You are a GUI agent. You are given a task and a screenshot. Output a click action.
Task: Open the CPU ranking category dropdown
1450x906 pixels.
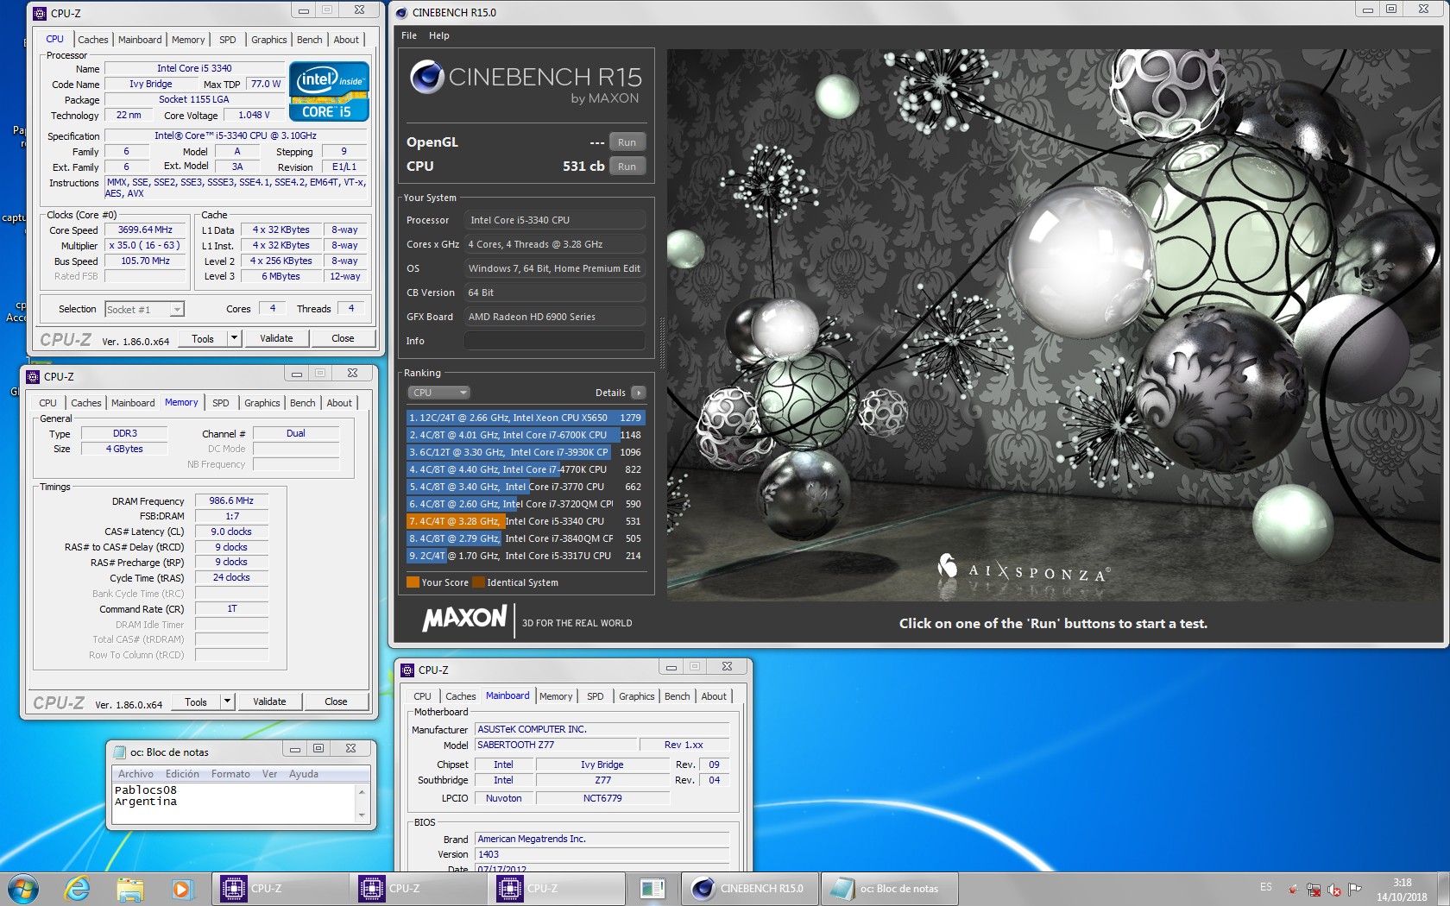coord(438,393)
